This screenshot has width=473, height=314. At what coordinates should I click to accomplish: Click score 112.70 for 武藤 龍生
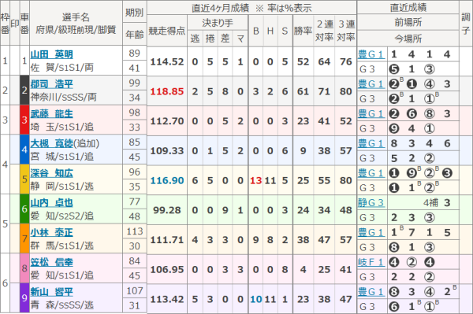[x=167, y=121]
